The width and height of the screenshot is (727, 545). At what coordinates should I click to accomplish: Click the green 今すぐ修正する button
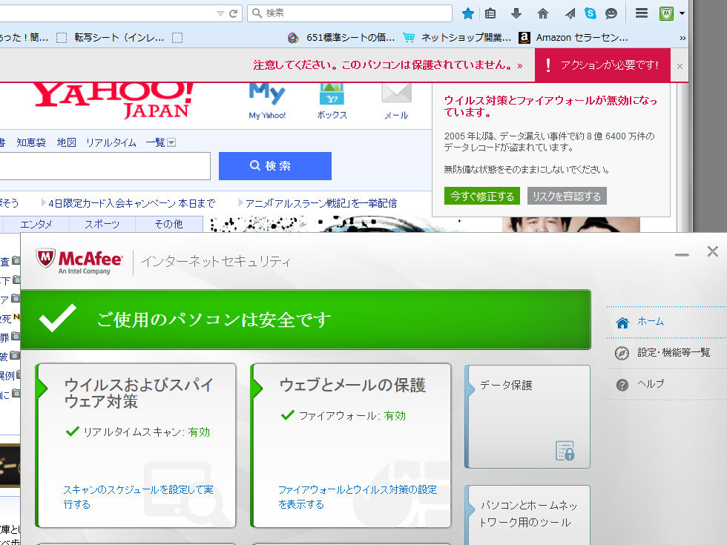[x=482, y=196]
